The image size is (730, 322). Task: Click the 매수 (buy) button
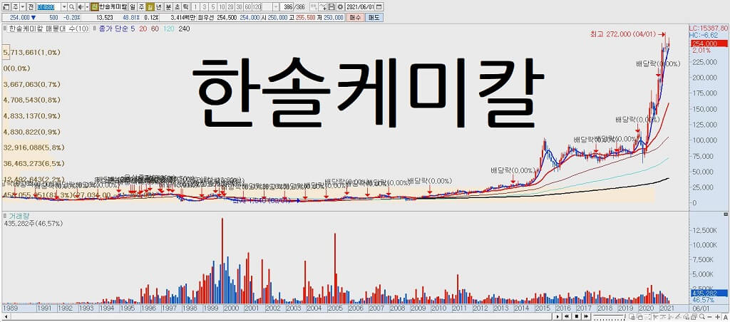[x=355, y=17]
